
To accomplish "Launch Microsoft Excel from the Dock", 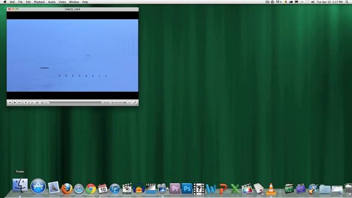I will (x=235, y=189).
